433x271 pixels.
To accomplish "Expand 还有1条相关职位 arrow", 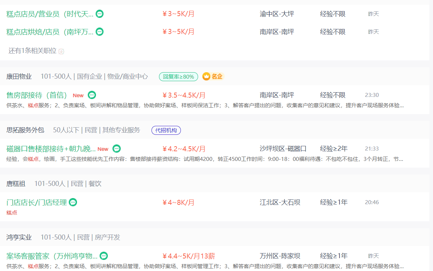I will coord(61,51).
